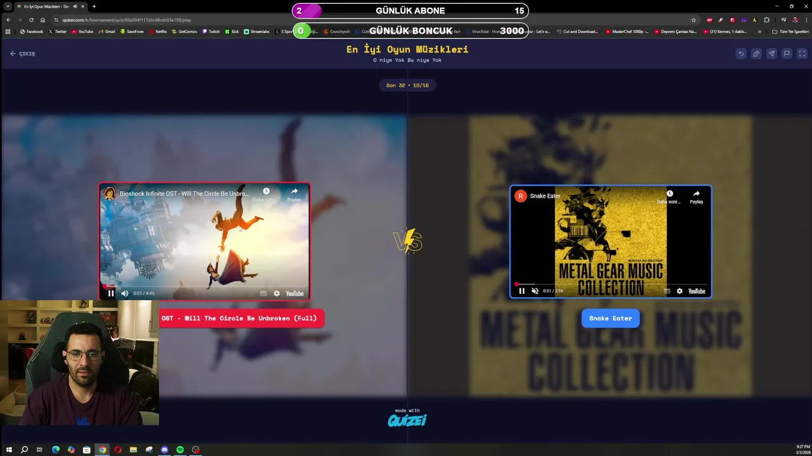
Task: Click the ÇIKIŞ exit link
Action: coord(22,54)
